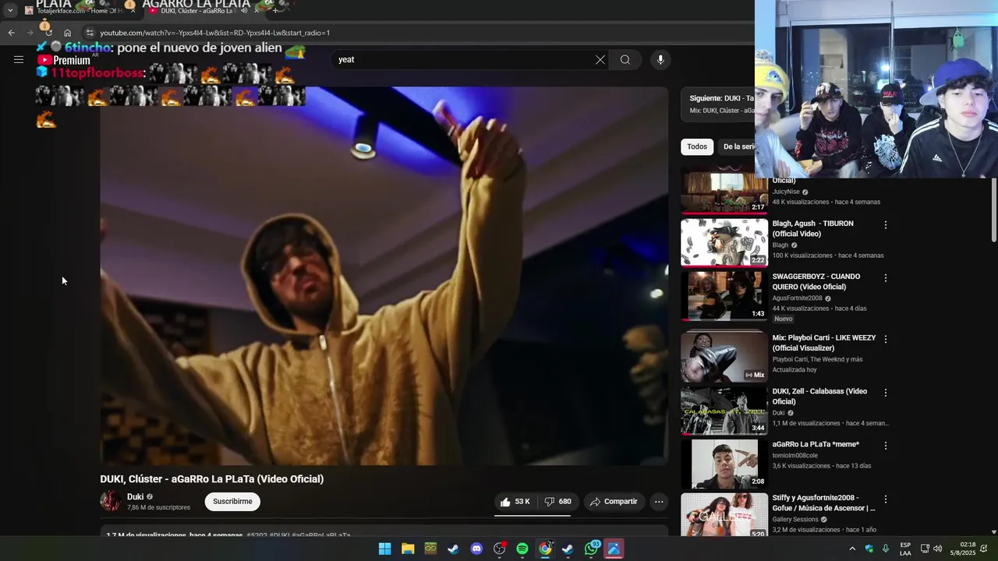Open the browser home page icon
The width and height of the screenshot is (998, 561).
[68, 33]
